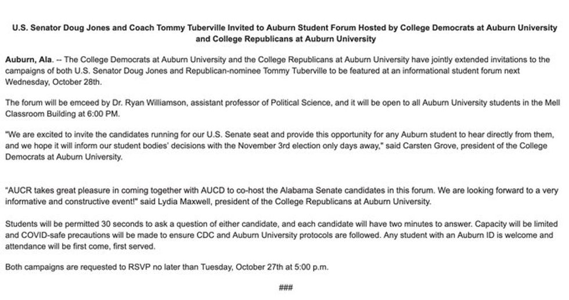Click the bold press release headline
This screenshot has width=569, height=300.
click(x=285, y=33)
